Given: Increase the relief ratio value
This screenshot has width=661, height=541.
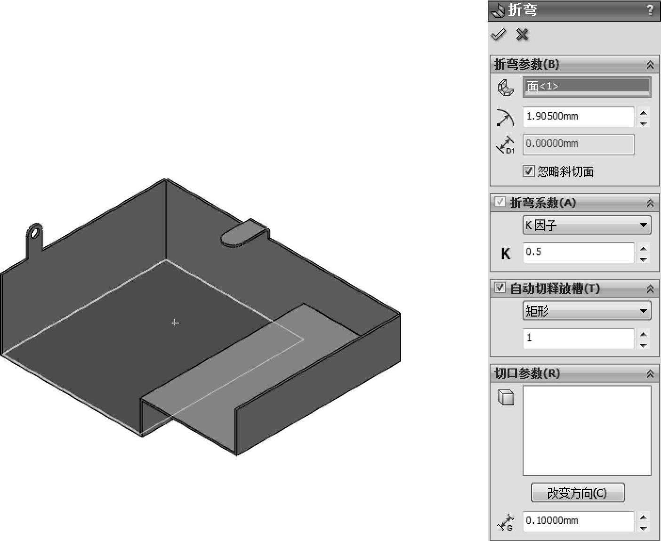Looking at the screenshot, I should click(644, 334).
